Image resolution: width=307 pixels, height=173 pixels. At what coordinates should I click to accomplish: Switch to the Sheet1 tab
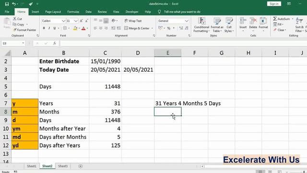[x=32, y=166]
